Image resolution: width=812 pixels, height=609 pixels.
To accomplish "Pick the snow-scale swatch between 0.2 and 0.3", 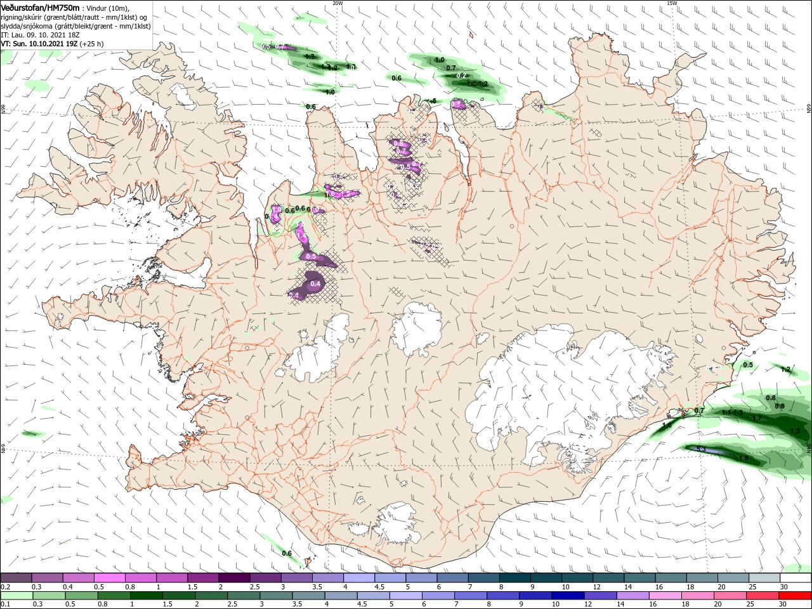I will tap(16, 578).
